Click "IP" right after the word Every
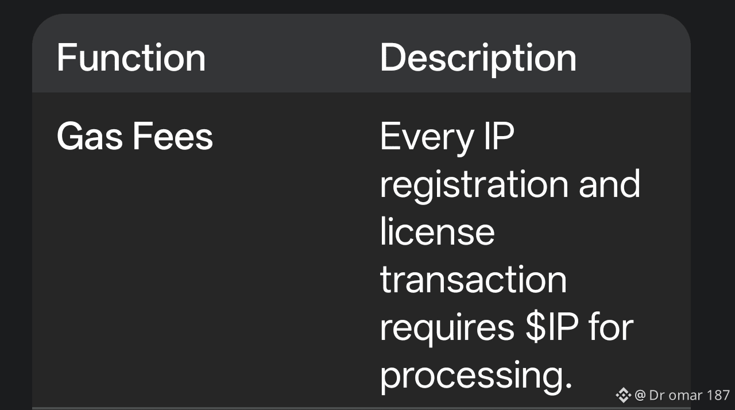Image resolution: width=735 pixels, height=410 pixels. pos(497,137)
